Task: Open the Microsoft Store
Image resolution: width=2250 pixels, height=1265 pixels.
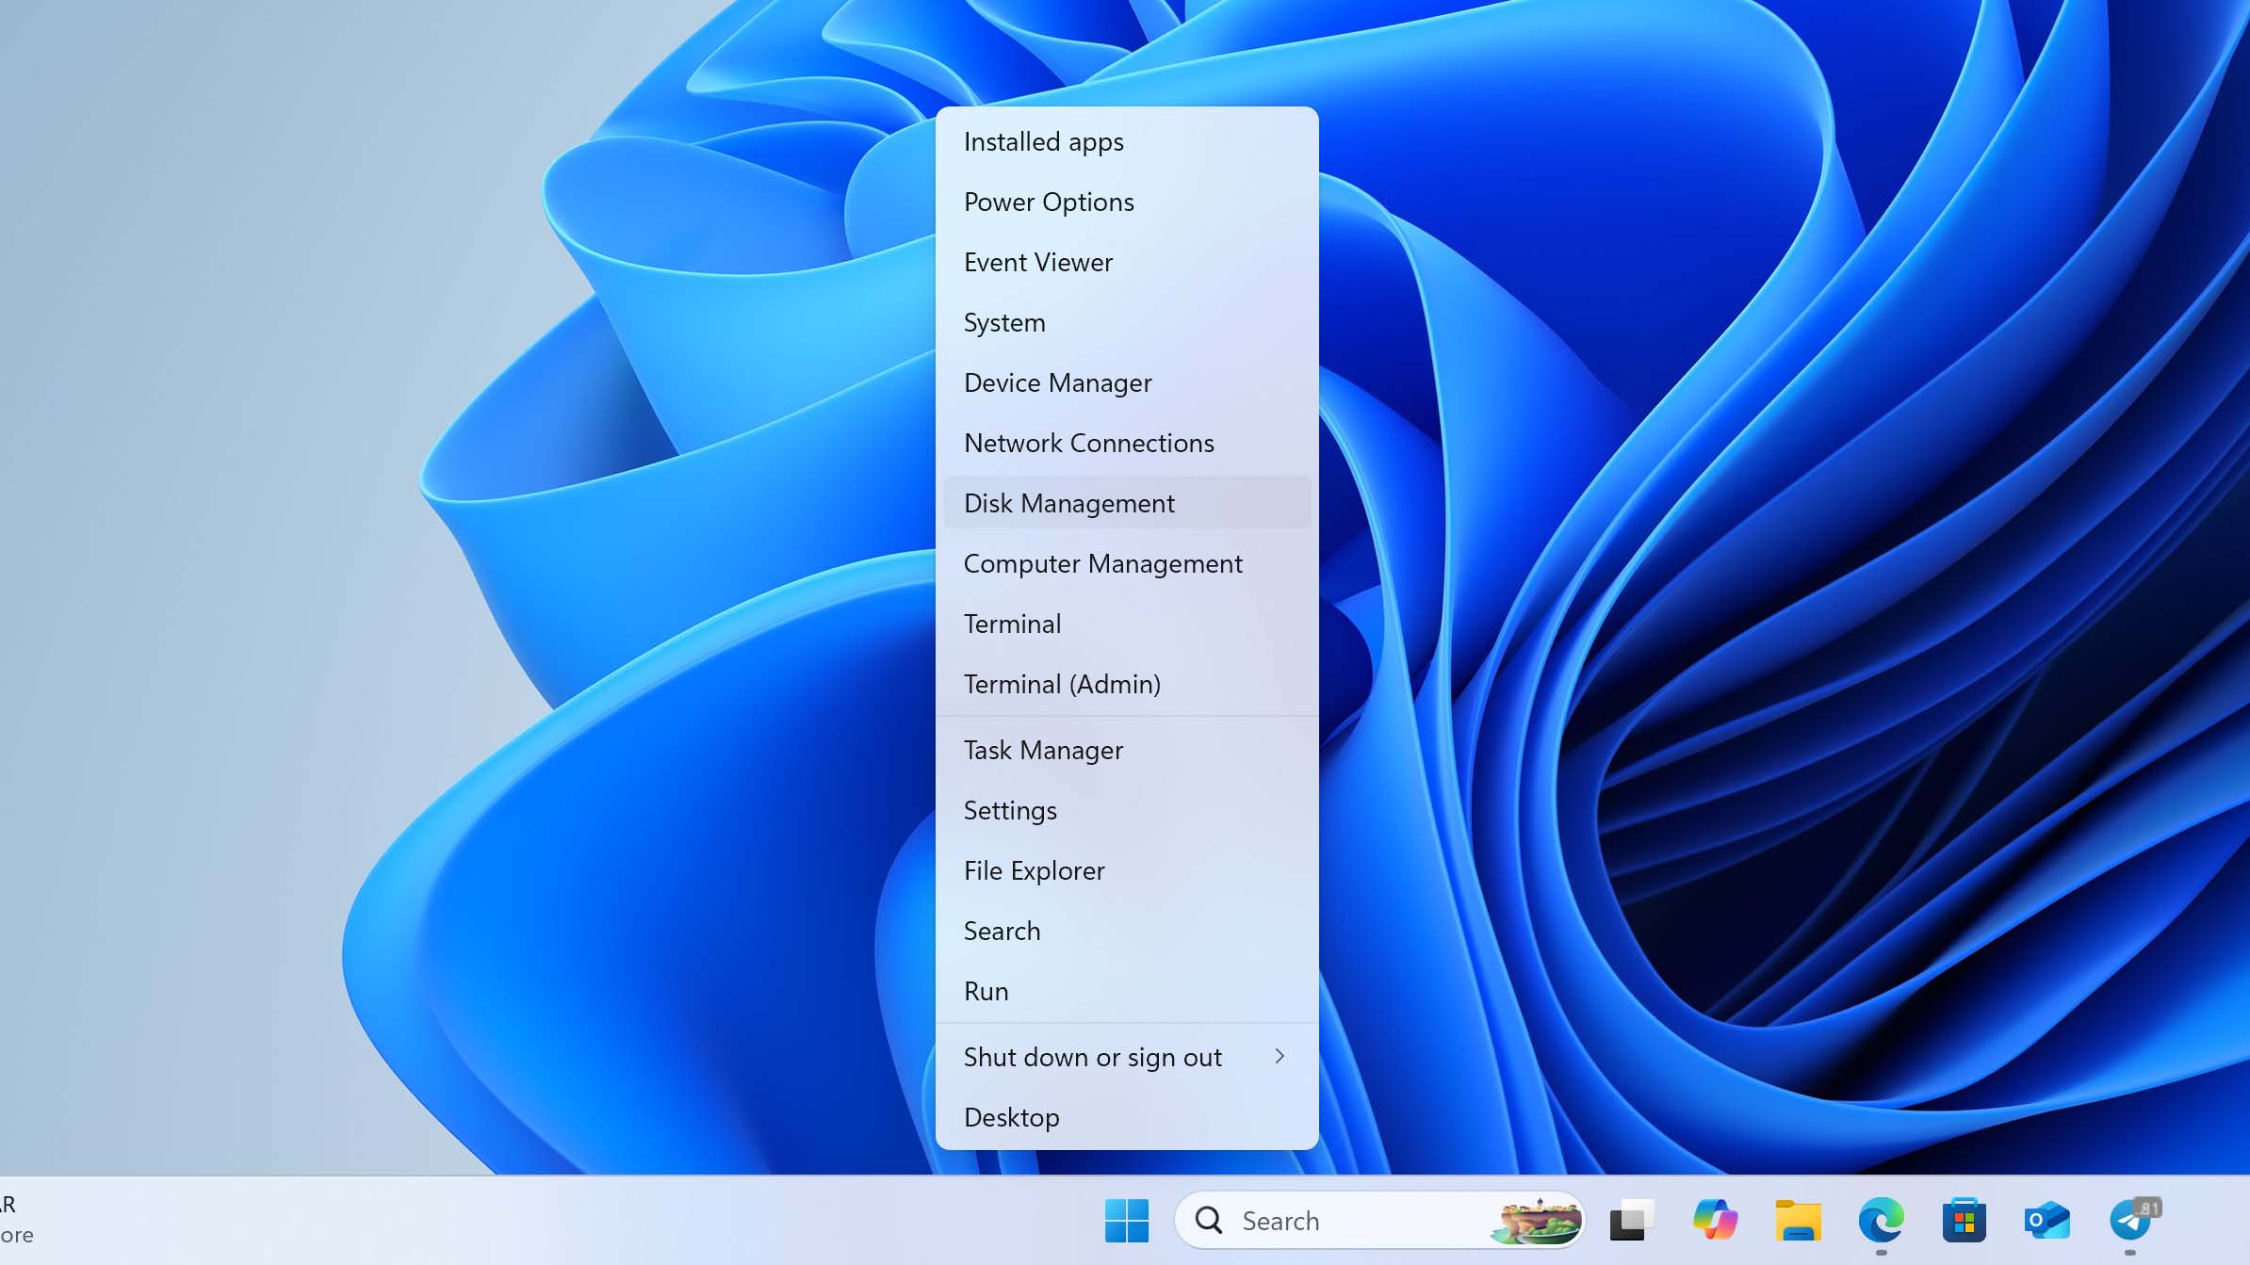Action: (x=1965, y=1220)
